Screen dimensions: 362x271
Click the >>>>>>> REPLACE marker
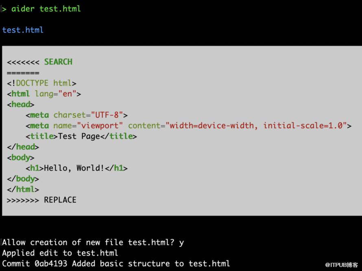(x=41, y=200)
